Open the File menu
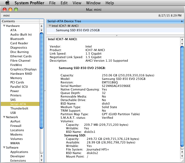 pos(53,3)
